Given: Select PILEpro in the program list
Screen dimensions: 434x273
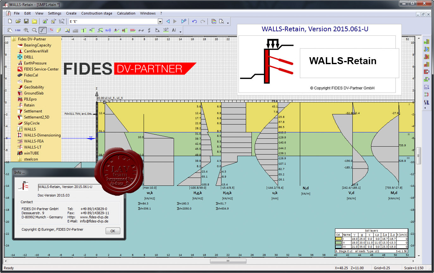Looking at the screenshot, I should point(30,99).
